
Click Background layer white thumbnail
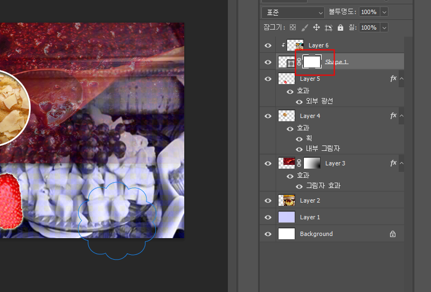[x=287, y=234]
